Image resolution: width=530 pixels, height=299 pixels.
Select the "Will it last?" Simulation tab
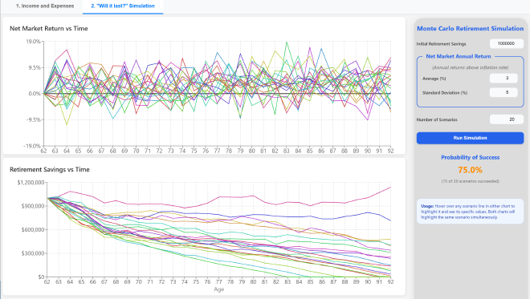coord(123,6)
